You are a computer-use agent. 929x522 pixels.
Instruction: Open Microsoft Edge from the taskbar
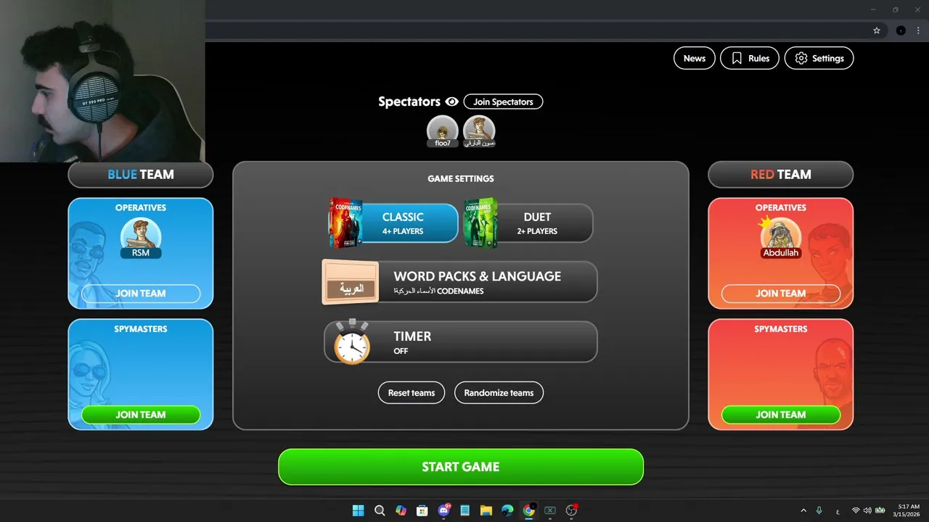tap(507, 510)
